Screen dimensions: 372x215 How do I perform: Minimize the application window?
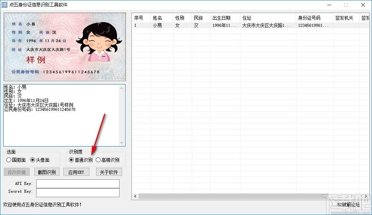(329, 5)
